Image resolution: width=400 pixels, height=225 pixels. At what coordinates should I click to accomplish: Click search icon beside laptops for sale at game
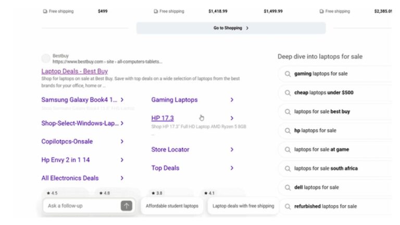click(287, 150)
